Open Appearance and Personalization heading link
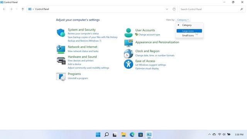The width and height of the screenshot is (247, 139). coord(157,42)
